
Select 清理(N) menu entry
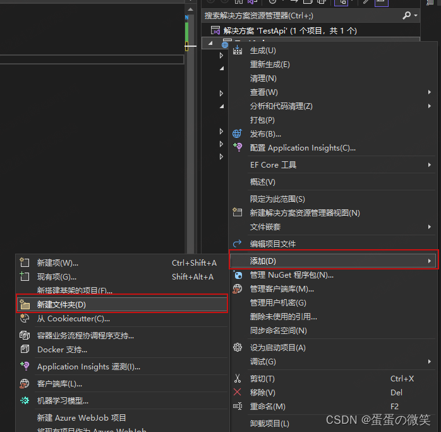click(x=263, y=78)
